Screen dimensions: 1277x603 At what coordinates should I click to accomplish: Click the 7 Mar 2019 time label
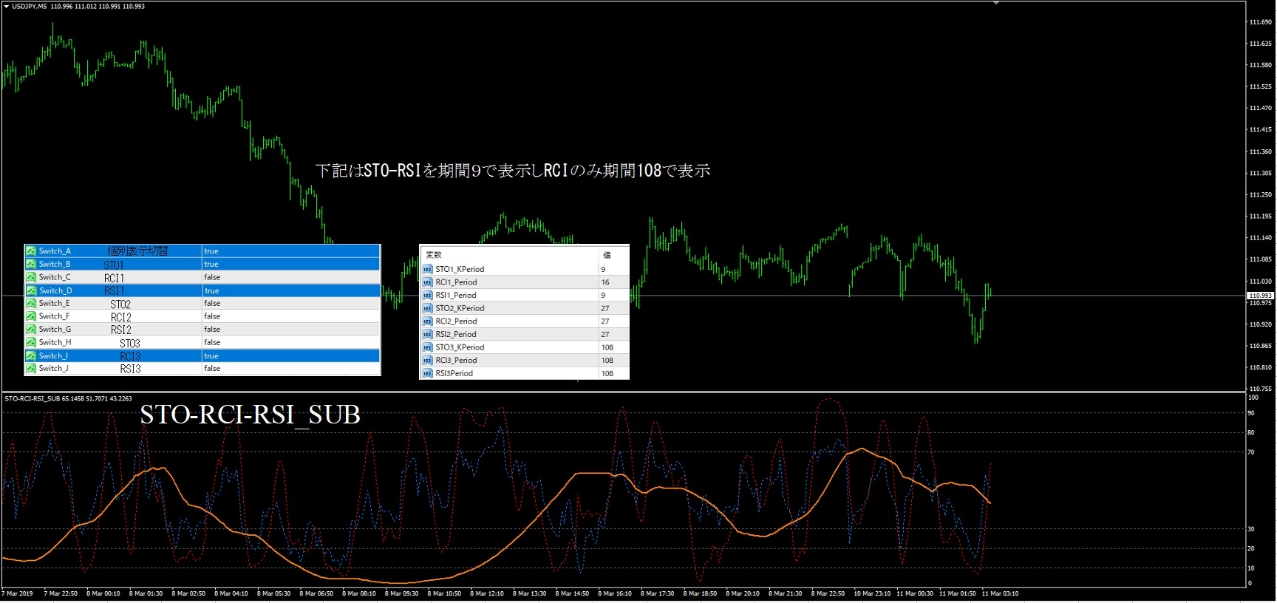coord(18,593)
